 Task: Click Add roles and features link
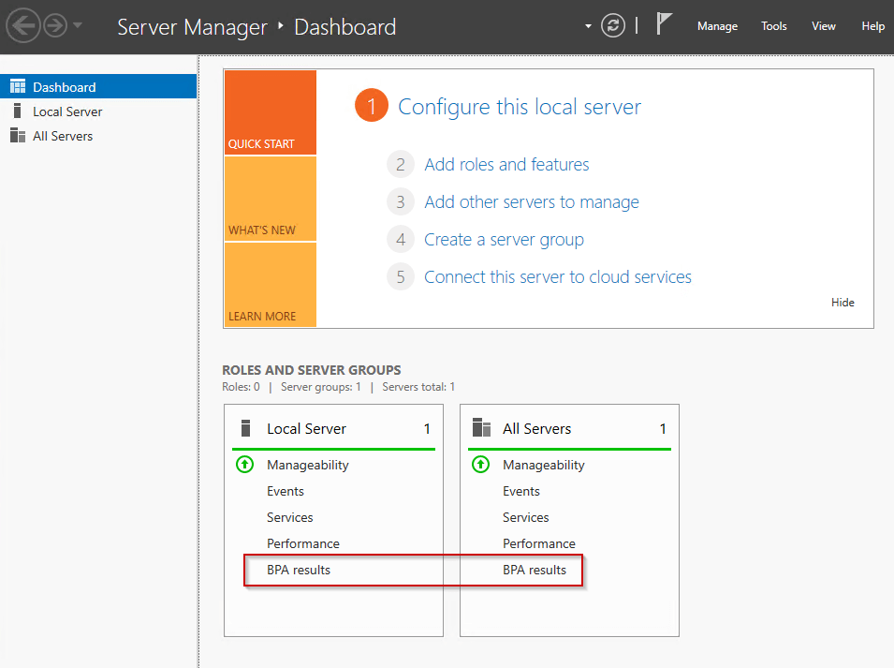click(506, 164)
